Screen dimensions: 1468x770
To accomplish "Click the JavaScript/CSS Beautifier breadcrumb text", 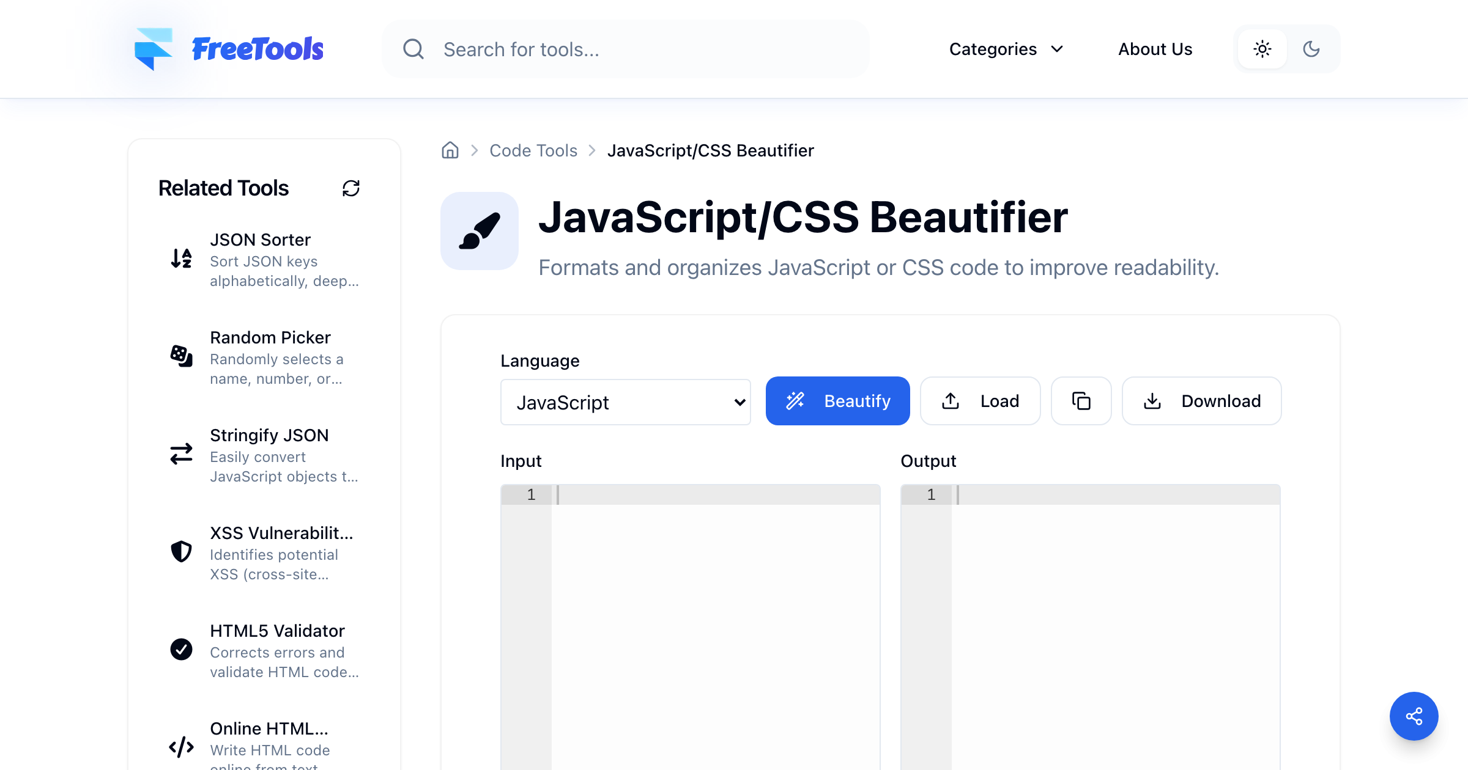I will tap(711, 150).
